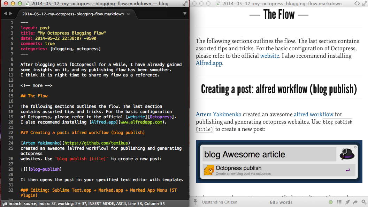The height and width of the screenshot is (207, 368).
Task: Click the www.alfredapp.com URL in editor
Action: coord(141,122)
